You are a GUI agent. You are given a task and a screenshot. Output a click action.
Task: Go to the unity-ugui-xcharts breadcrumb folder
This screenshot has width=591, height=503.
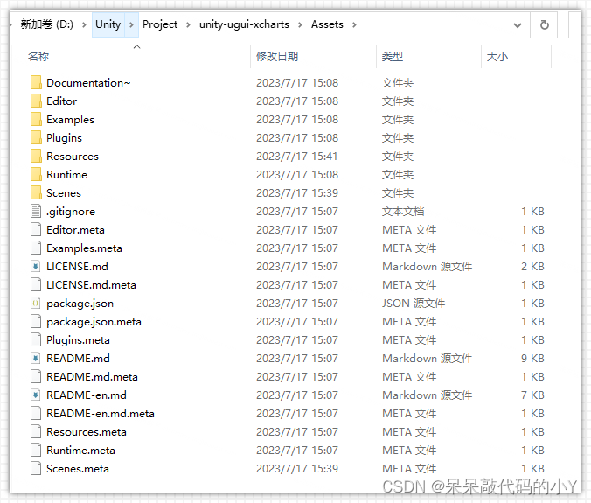click(244, 24)
